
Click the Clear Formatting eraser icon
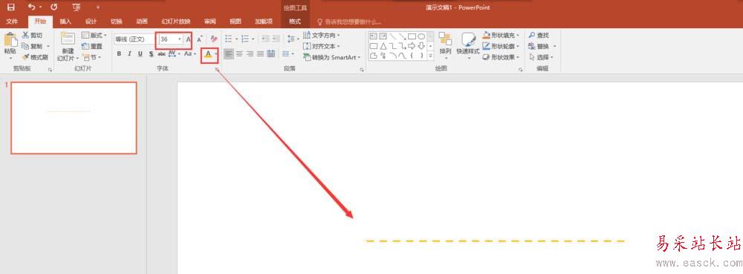214,39
